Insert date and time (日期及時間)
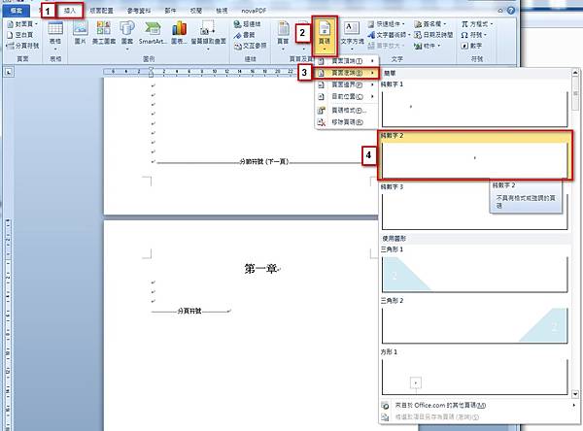583x431 pixels. tap(433, 35)
